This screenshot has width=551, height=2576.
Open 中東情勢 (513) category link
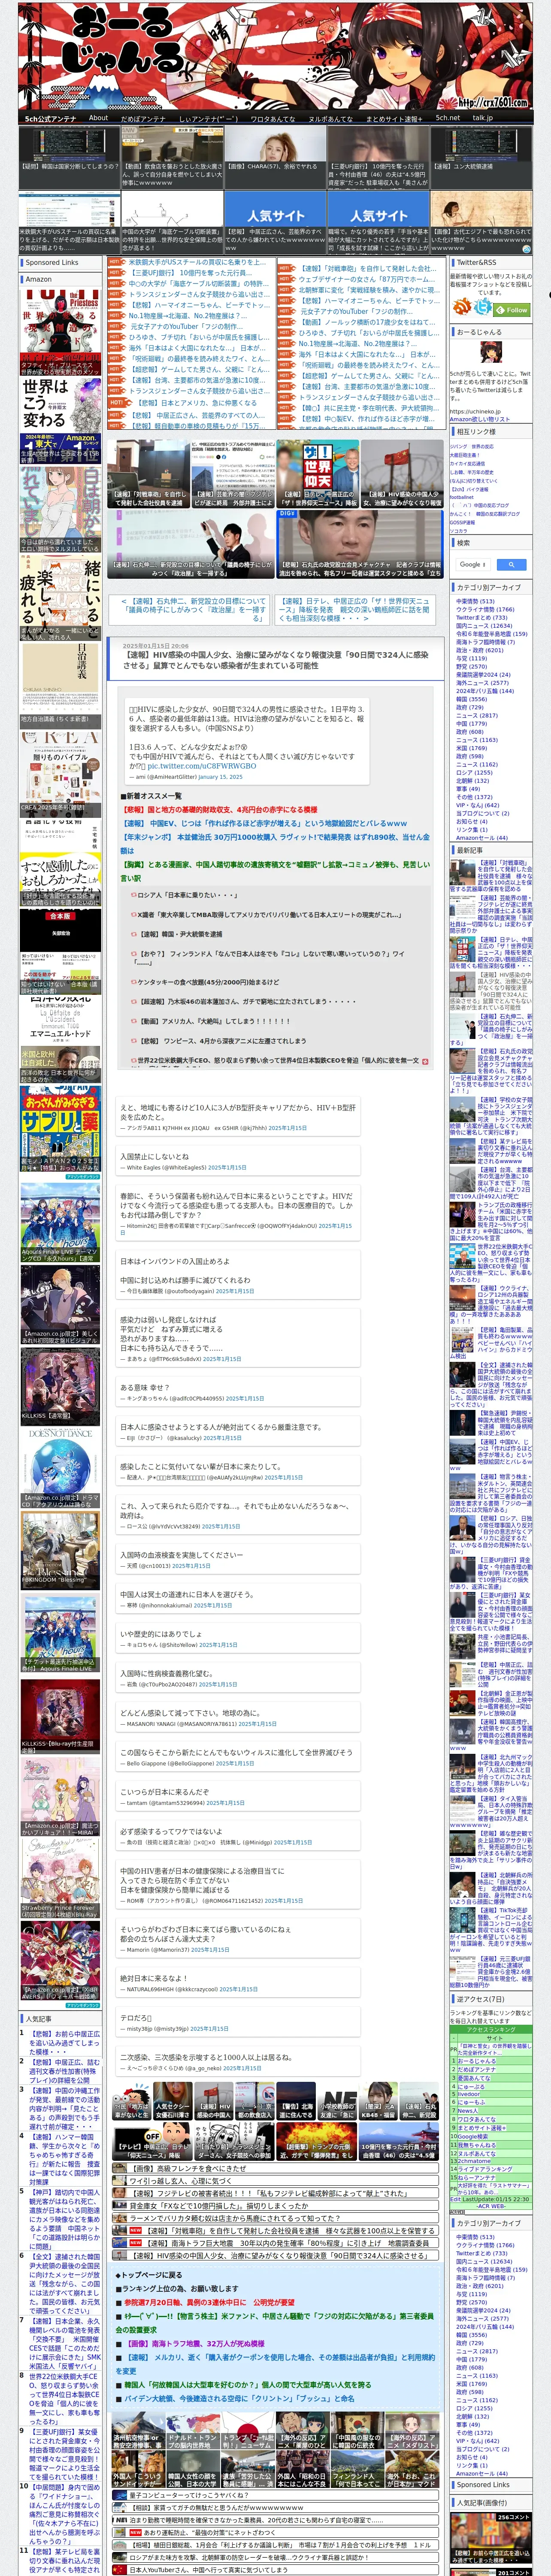coord(475,601)
